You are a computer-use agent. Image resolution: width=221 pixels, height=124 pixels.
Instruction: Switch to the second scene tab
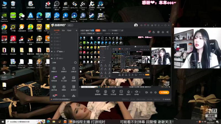coord(63,30)
